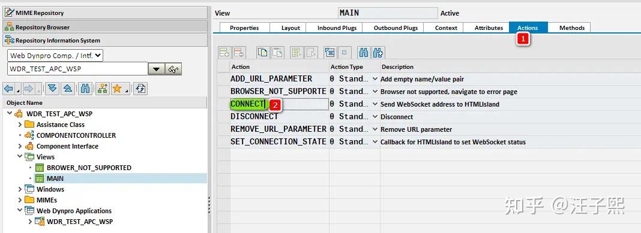Click the Refresh Object List icon
The height and width of the screenshot is (233, 641).
(x=140, y=89)
